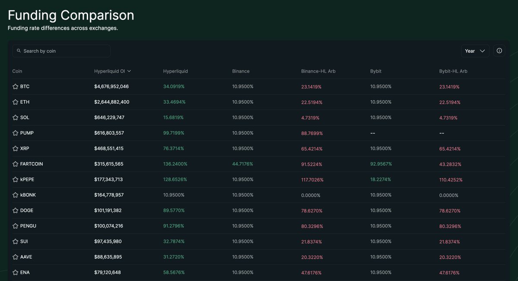Click the FARTCOIN Hyperliquid rate 136.2400%
Image resolution: width=518 pixels, height=281 pixels.
click(175, 164)
